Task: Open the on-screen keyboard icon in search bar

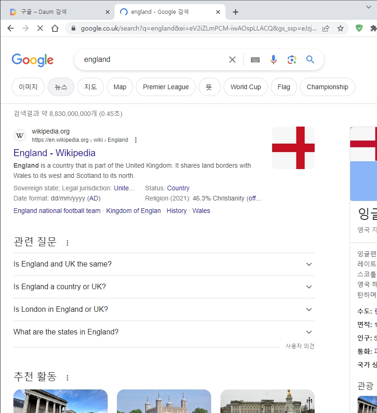Action: coord(255,60)
